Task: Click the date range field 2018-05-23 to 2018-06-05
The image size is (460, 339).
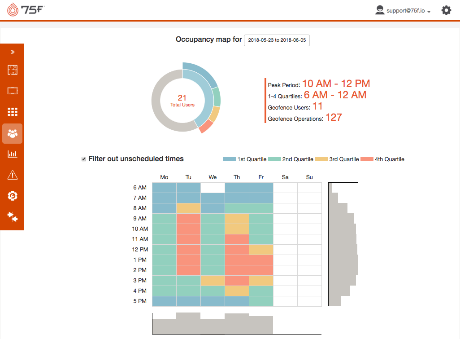Action: click(277, 40)
